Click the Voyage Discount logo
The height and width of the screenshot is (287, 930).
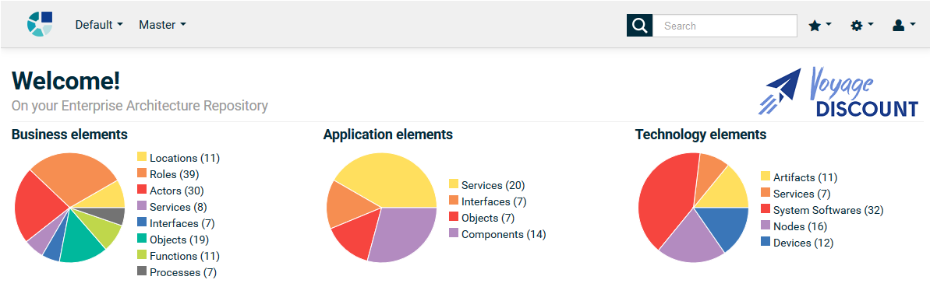click(x=838, y=92)
